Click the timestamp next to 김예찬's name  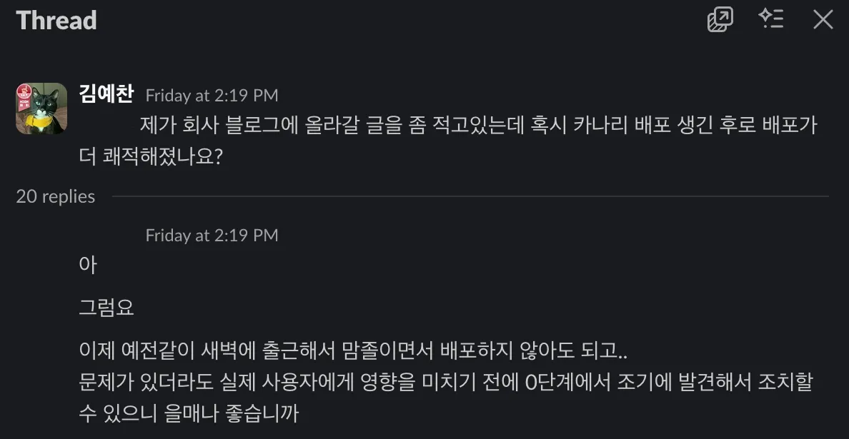coord(212,95)
